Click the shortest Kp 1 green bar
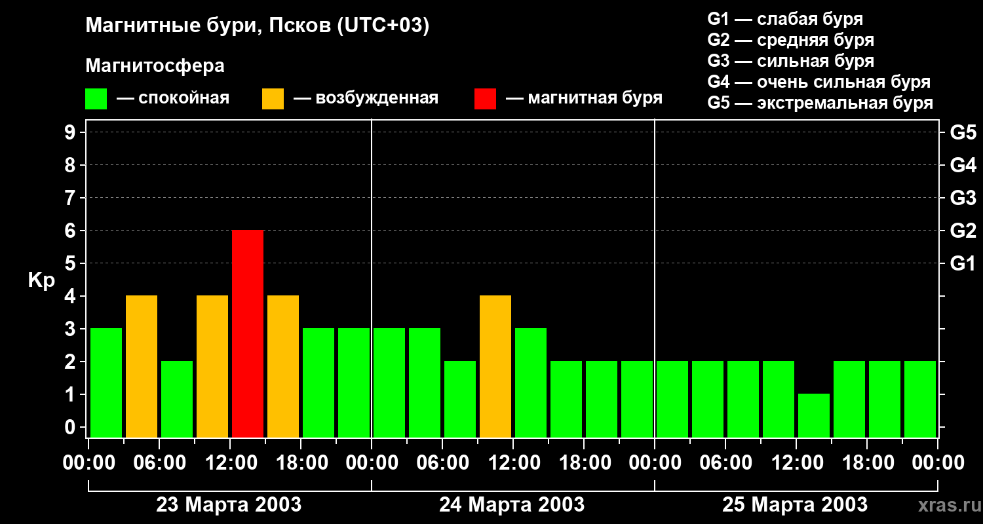This screenshot has width=983, height=524. click(x=814, y=416)
